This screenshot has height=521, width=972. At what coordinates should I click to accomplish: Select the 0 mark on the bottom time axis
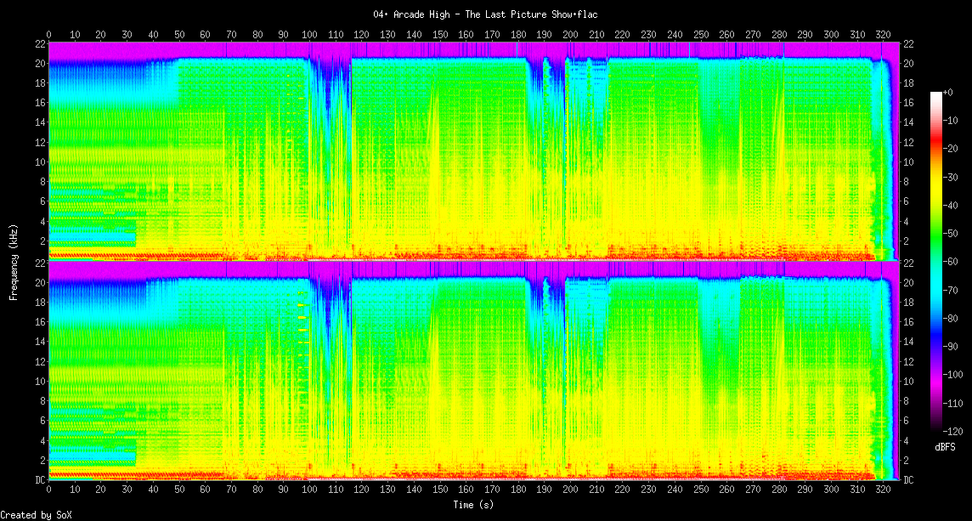[48, 490]
